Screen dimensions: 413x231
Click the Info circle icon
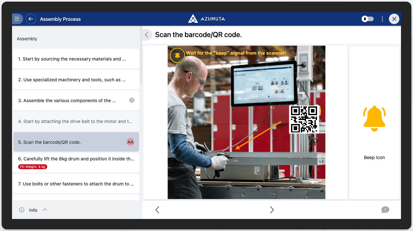(x=22, y=210)
